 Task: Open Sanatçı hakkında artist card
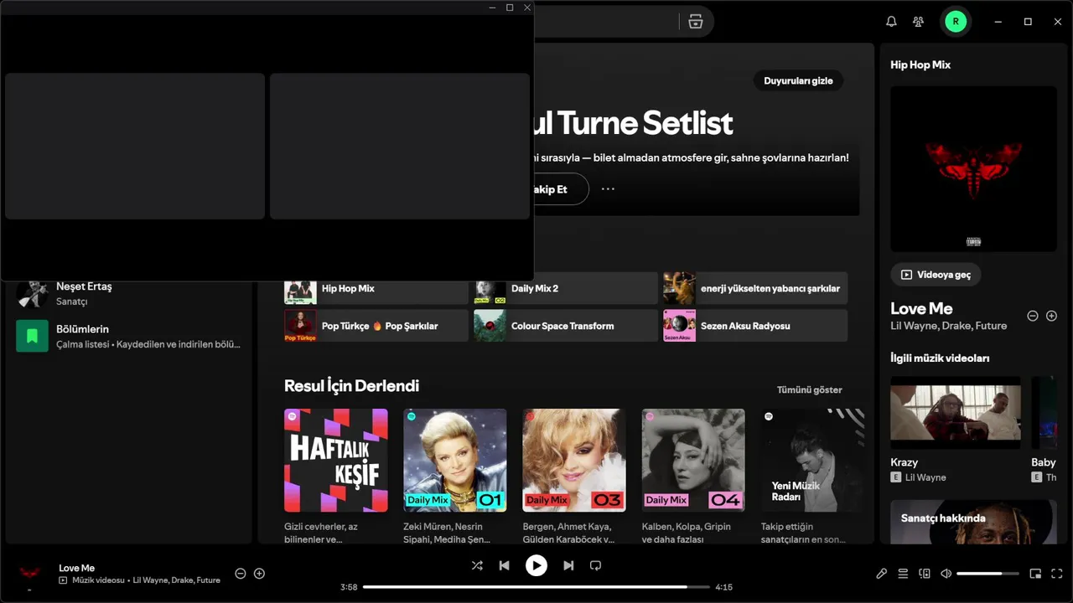tap(973, 522)
